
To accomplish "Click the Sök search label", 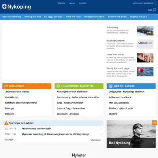I will click(x=150, y=10).
